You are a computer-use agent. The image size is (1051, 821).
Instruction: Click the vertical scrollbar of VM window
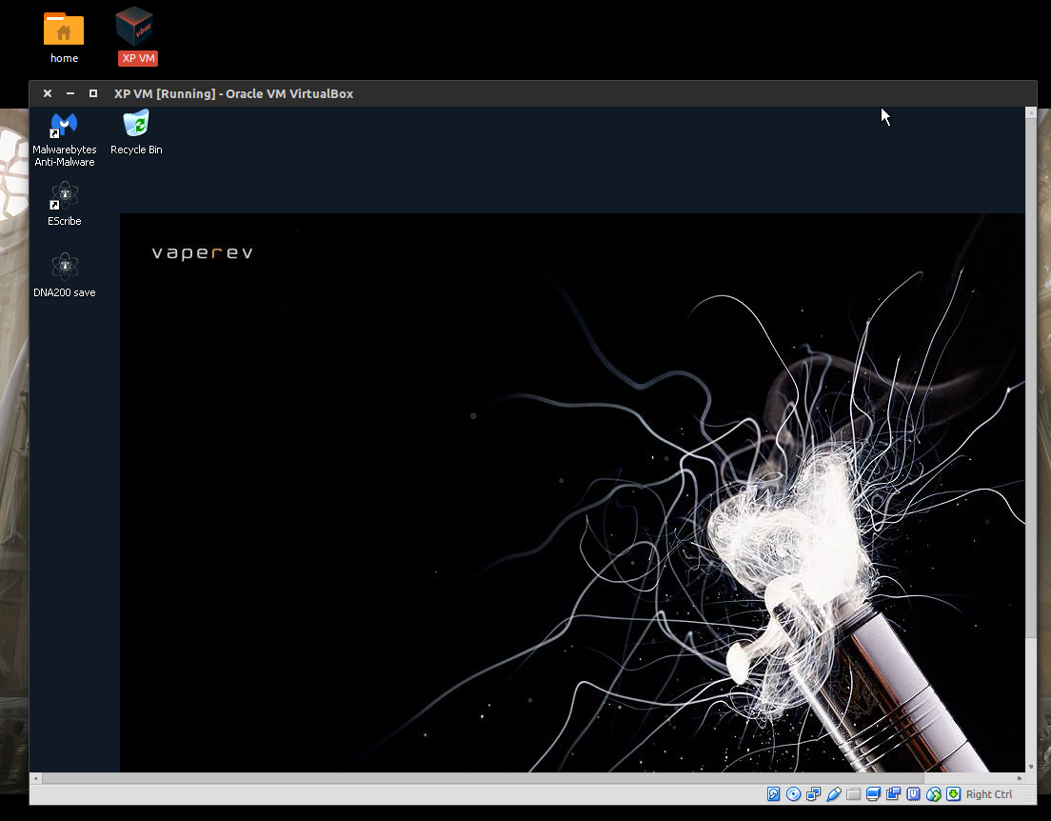[1030, 381]
